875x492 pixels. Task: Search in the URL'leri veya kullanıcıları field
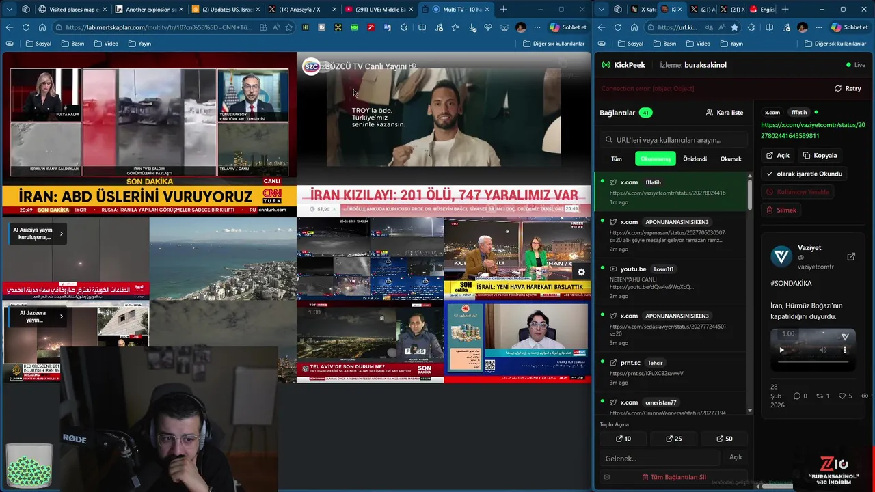pyautogui.click(x=674, y=139)
